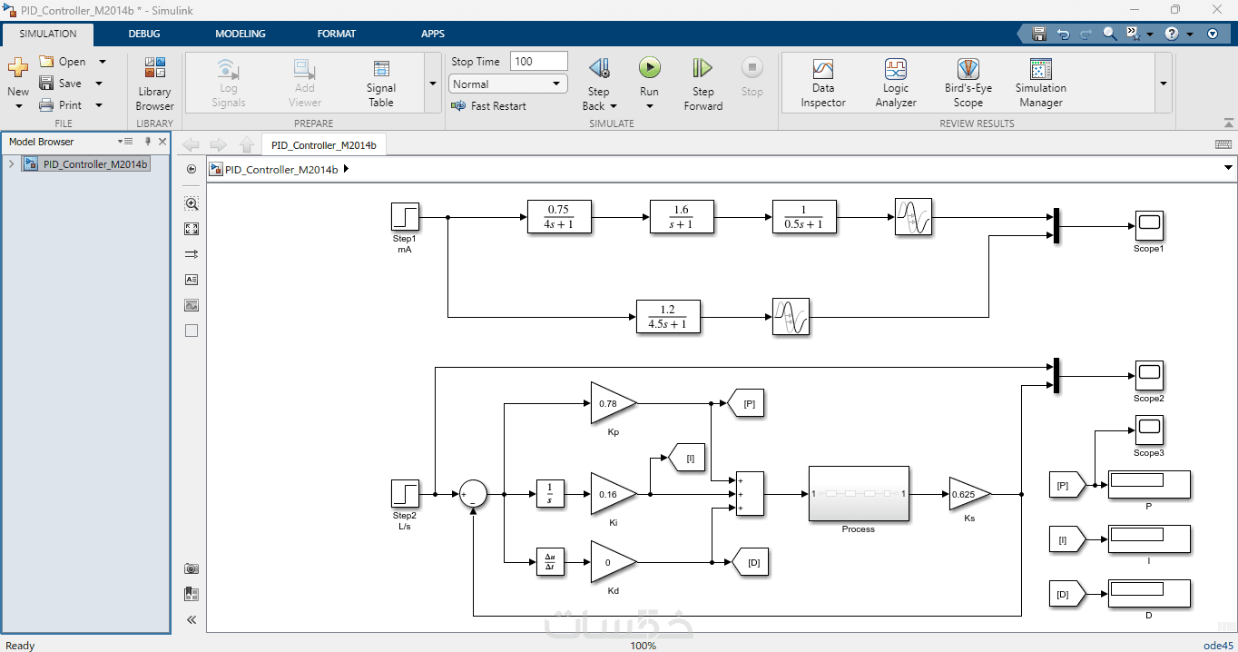Open the DEBUG tab
1238x652 pixels.
pos(144,34)
